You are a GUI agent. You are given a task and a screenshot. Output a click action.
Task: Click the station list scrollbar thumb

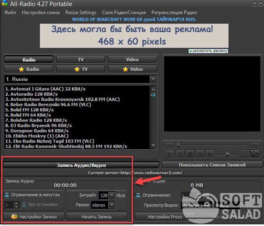tap(153, 95)
